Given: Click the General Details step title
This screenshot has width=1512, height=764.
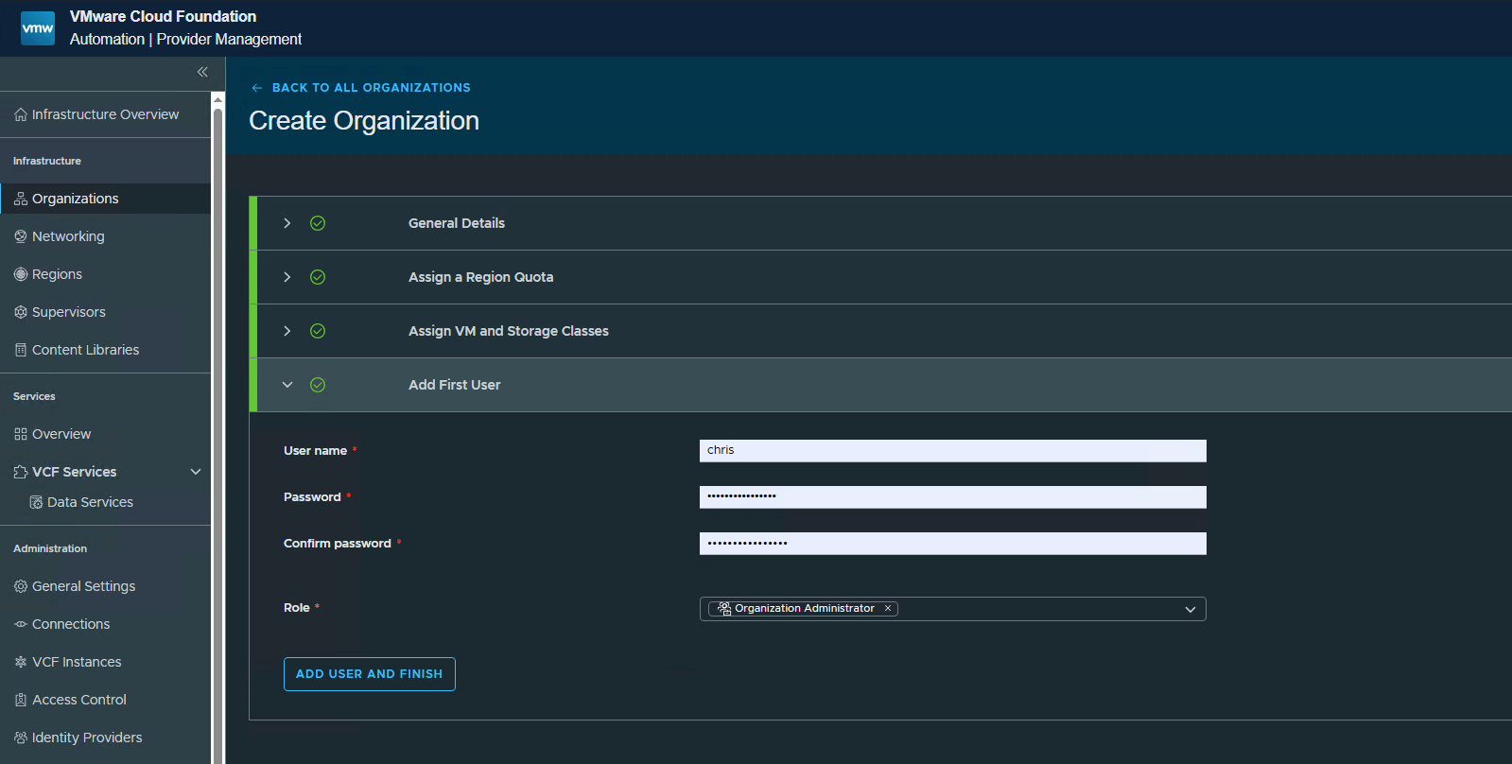Looking at the screenshot, I should 457,223.
